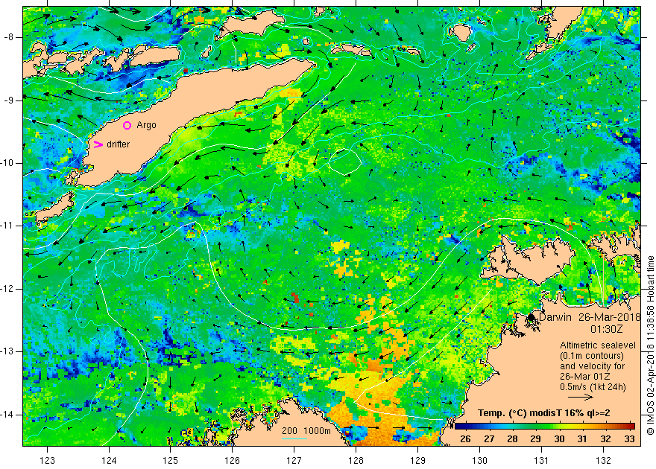Click the '(0.1m contours)' caption line
This screenshot has height=469, width=656.
(592, 356)
